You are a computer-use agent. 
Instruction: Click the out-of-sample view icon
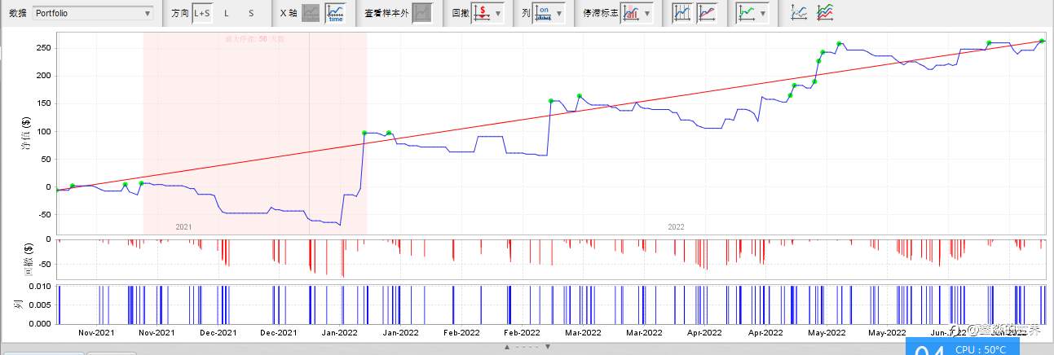point(421,13)
